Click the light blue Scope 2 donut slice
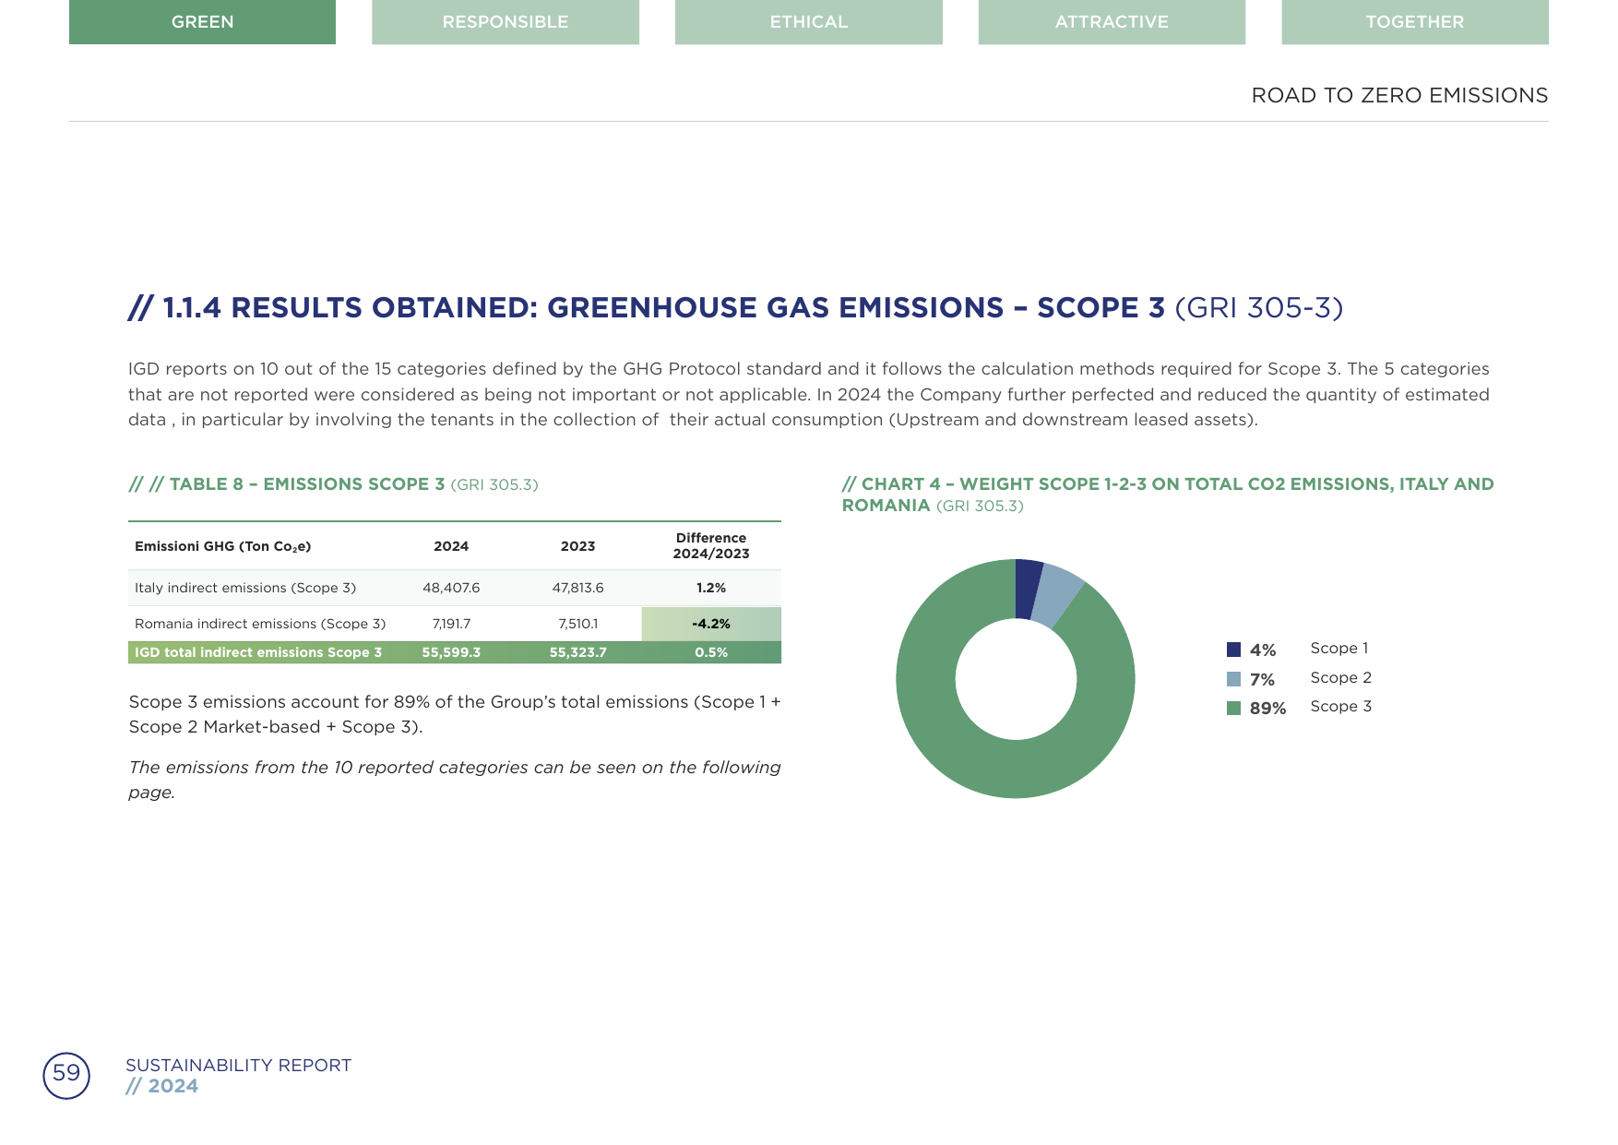 [1057, 598]
